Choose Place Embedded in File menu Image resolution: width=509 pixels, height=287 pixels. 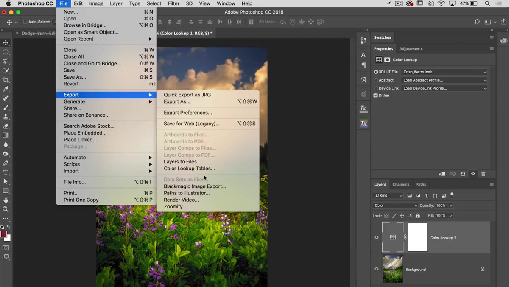click(x=85, y=133)
